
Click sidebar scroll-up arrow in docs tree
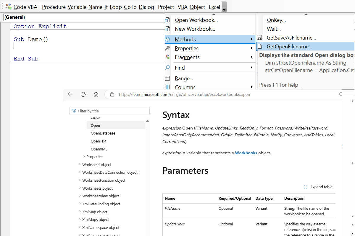[x=148, y=121]
